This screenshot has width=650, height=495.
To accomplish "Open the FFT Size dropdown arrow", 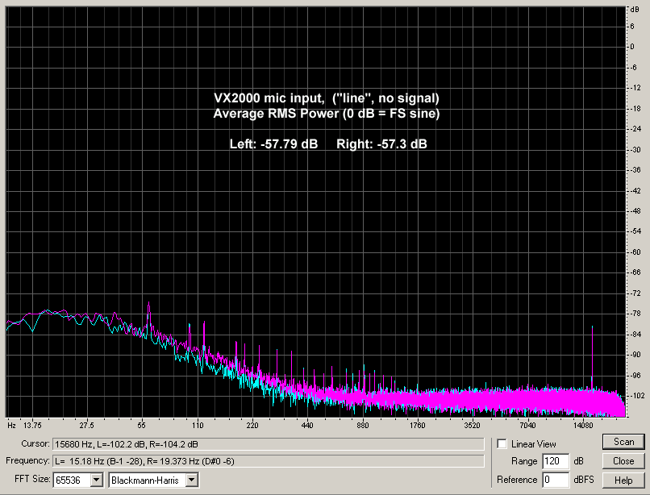I will [x=97, y=480].
